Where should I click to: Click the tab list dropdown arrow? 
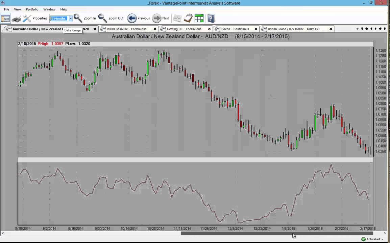pos(358,29)
